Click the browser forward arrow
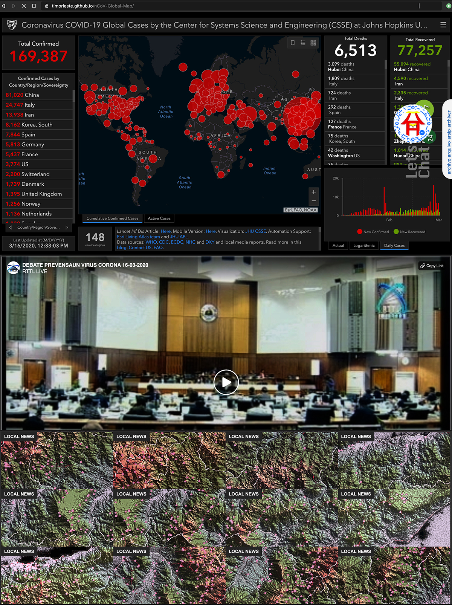452x605 pixels. click(x=14, y=6)
